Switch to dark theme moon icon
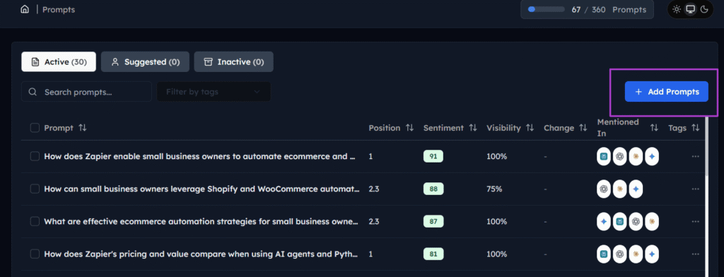 (704, 9)
